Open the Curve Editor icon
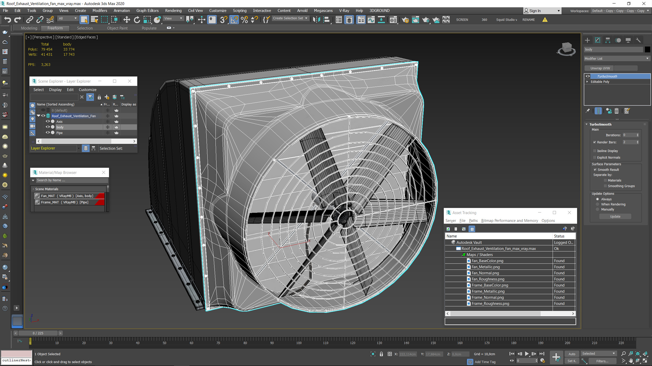Image resolution: width=652 pixels, height=366 pixels. coord(371,20)
